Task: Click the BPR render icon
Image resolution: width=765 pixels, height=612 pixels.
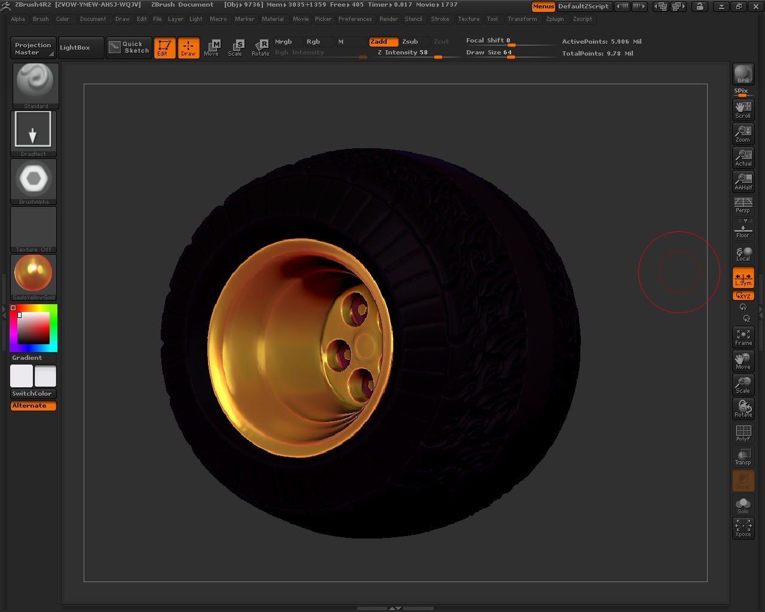Action: coord(743,73)
